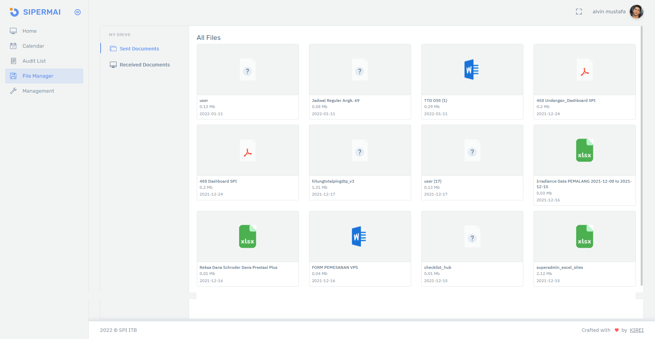Open the TTD OSS (1) Word icon
The height and width of the screenshot is (339, 655).
pyautogui.click(x=472, y=70)
